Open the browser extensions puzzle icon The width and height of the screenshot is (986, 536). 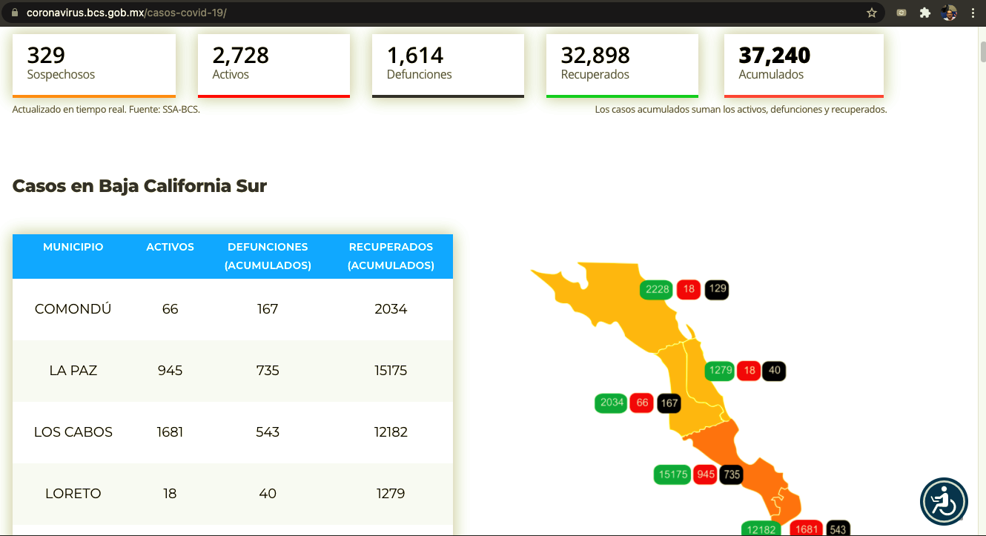coord(924,13)
